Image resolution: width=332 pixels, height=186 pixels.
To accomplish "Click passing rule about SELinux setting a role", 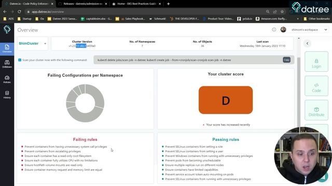I will 194,147.
